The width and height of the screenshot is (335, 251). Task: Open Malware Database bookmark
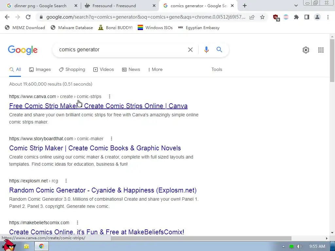[x=72, y=27]
